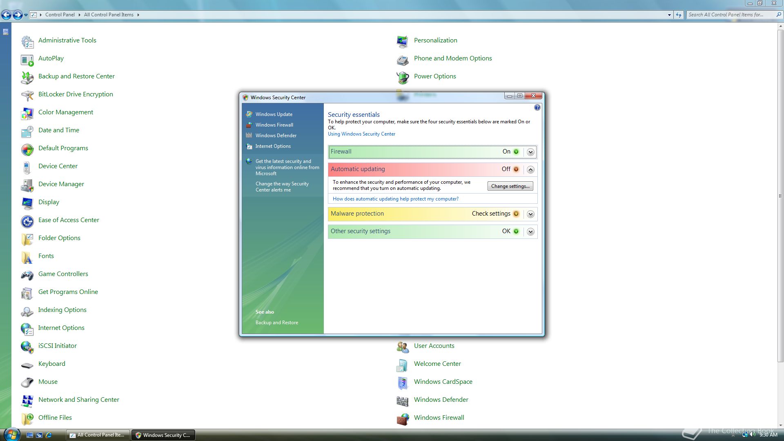Launch Internet Explorer from quick launch
Viewport: 784px width, 441px height.
pos(49,435)
